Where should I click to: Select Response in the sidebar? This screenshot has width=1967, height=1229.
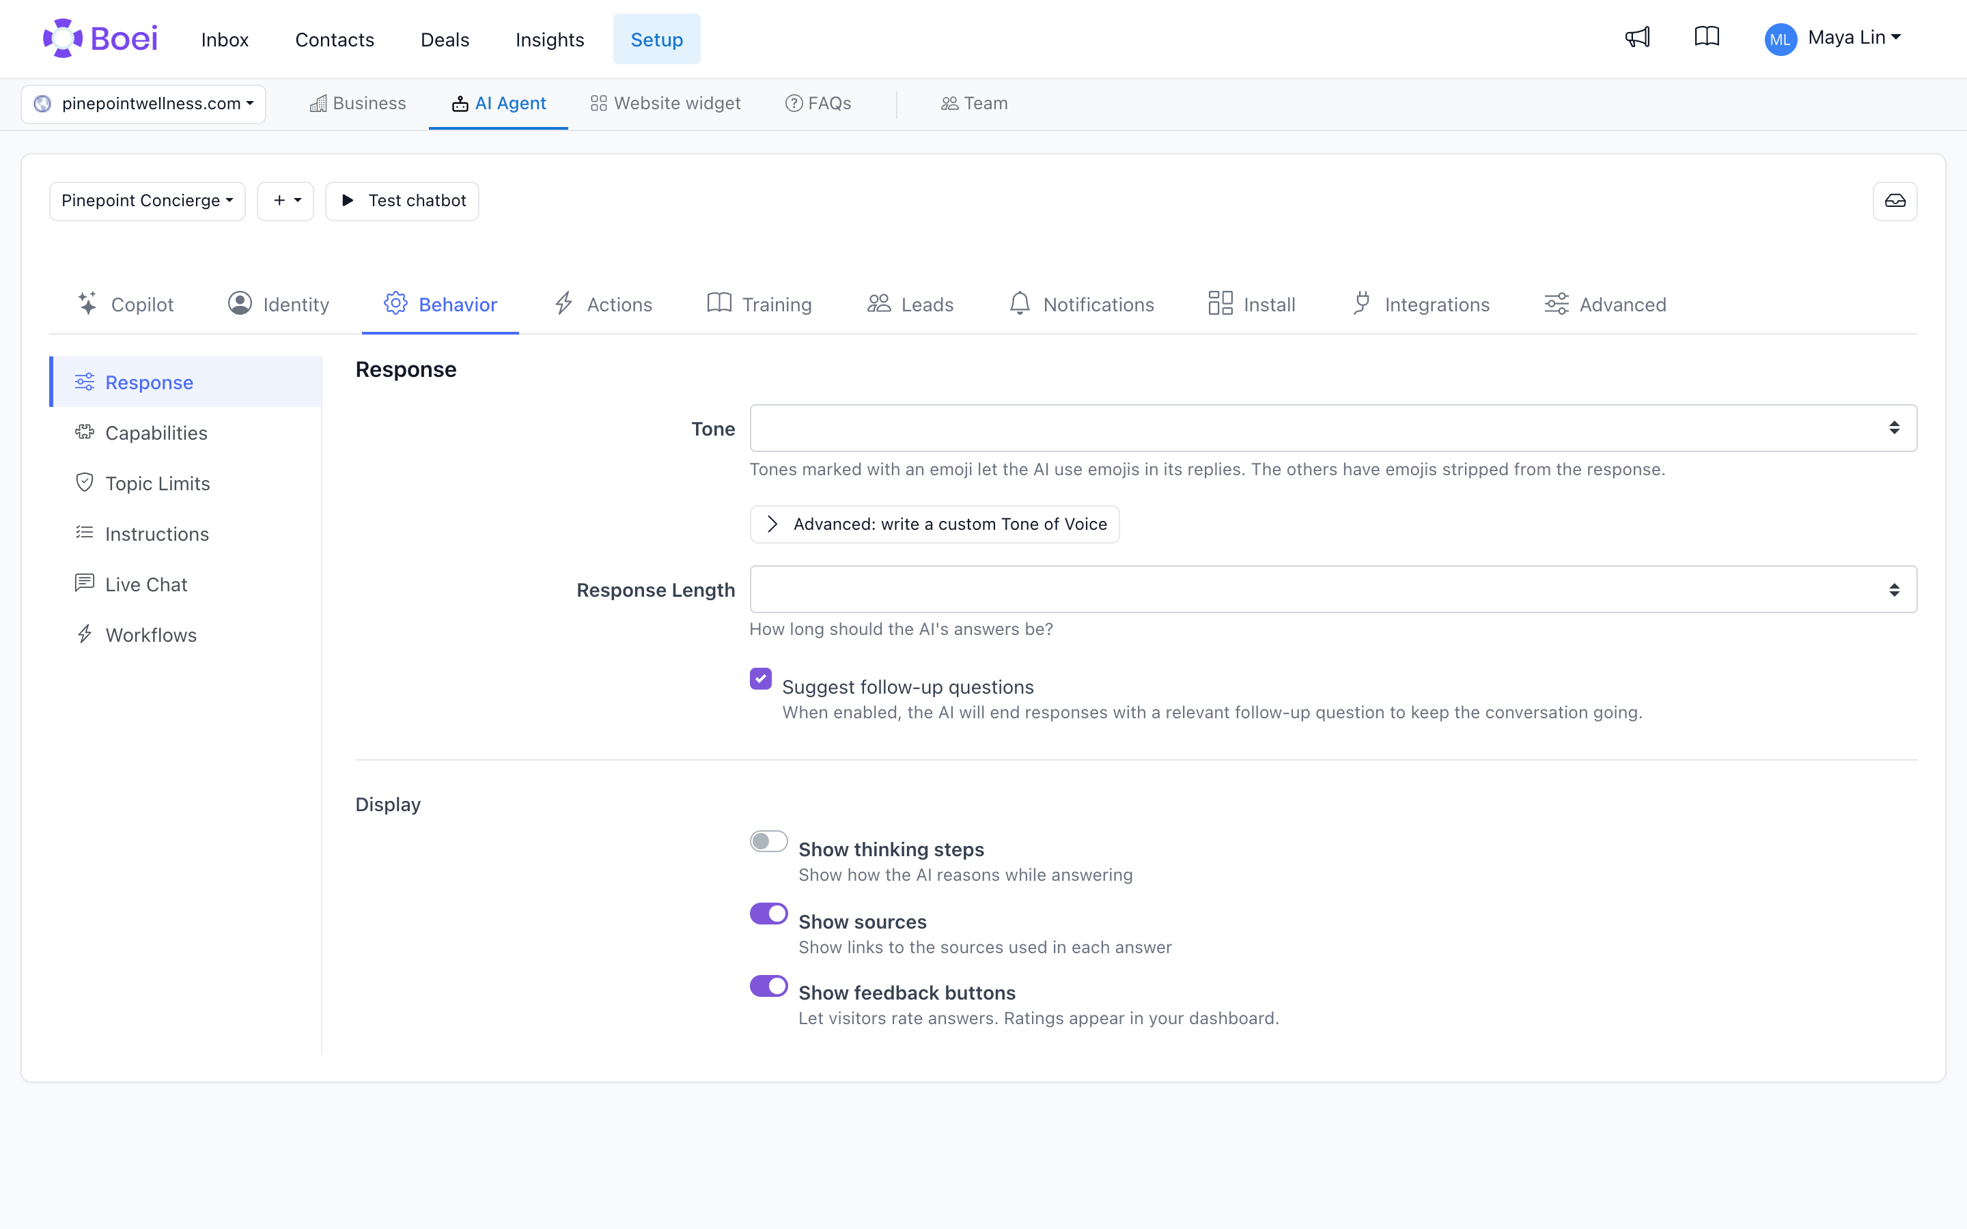click(x=185, y=382)
